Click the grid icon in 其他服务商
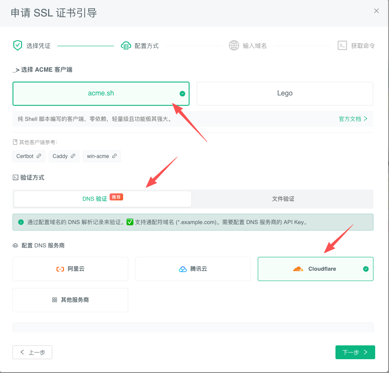The width and height of the screenshot is (389, 373). (x=54, y=300)
